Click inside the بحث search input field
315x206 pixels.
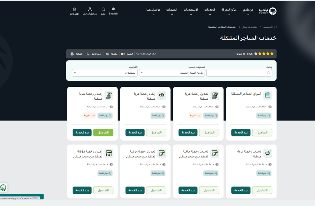(239, 73)
